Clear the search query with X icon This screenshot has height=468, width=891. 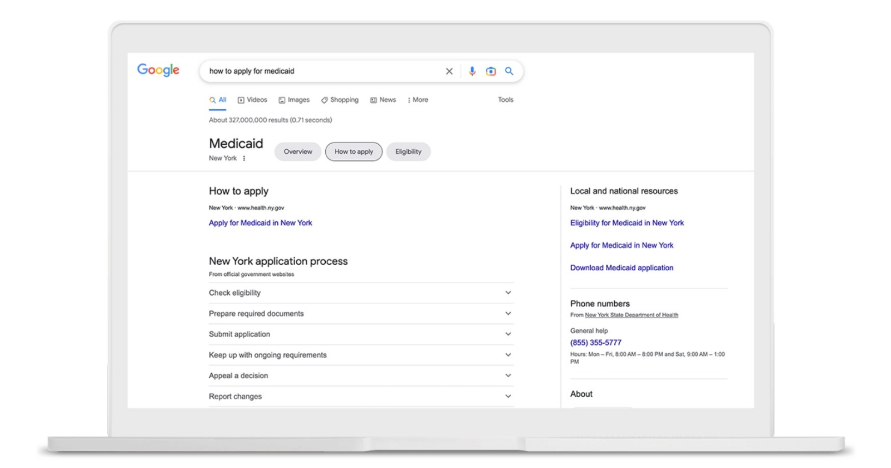(449, 71)
